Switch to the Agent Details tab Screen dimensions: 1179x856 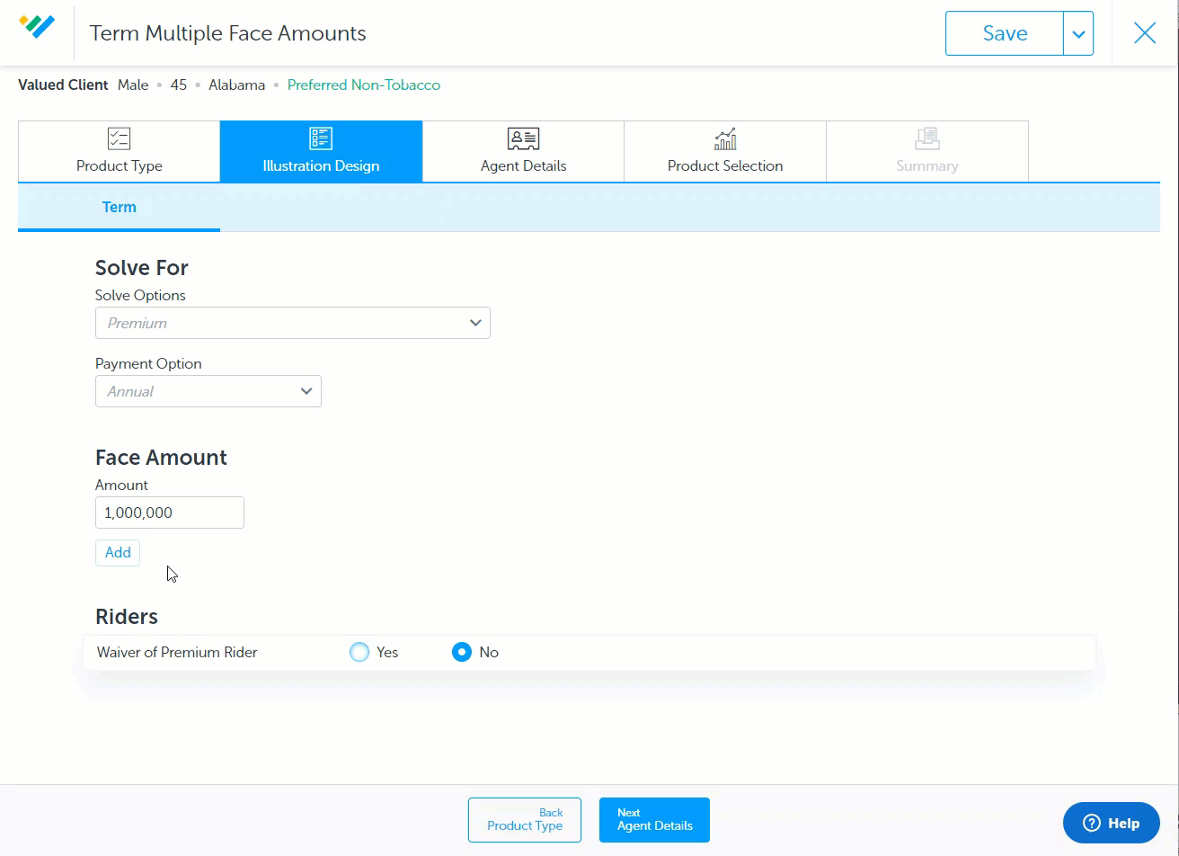point(523,151)
